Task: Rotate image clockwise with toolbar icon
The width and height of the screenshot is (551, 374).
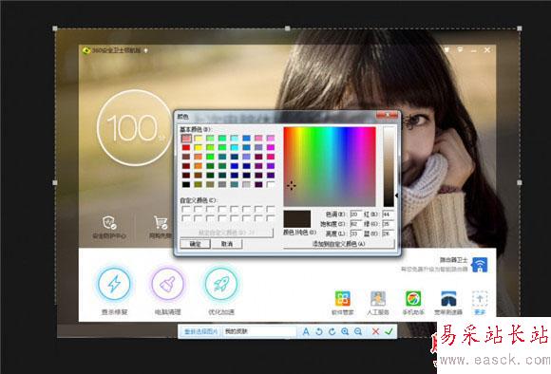Action: coord(332,331)
